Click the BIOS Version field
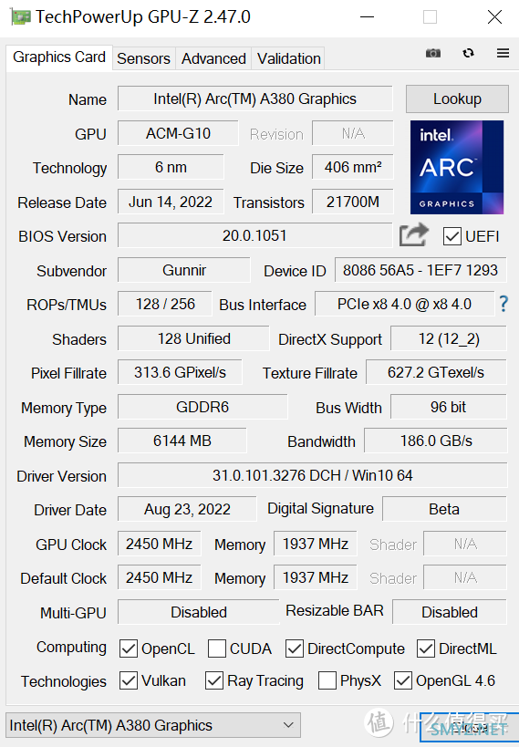Viewport: 519px width, 747px height. 255,235
